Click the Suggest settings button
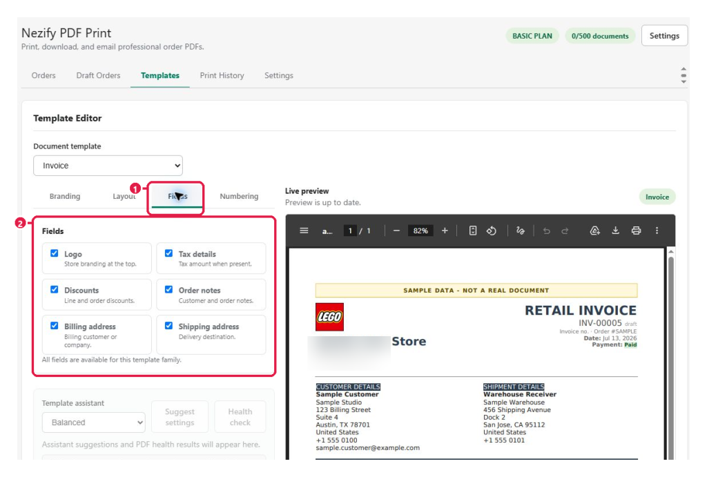The image size is (707, 477). pos(180,416)
